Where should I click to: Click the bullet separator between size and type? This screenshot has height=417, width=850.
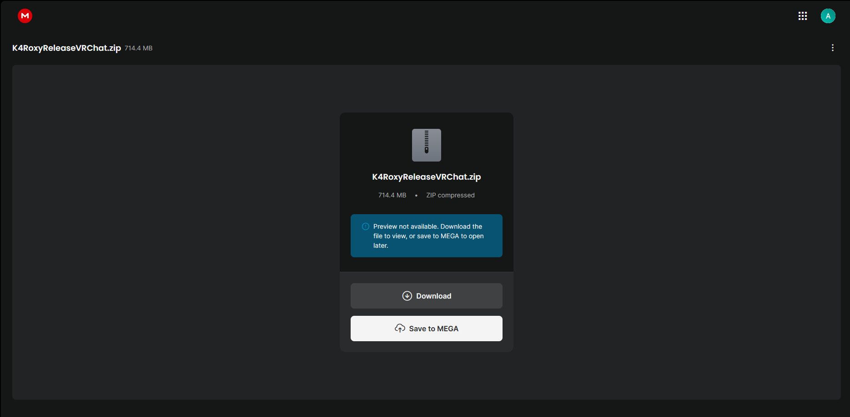(x=416, y=196)
